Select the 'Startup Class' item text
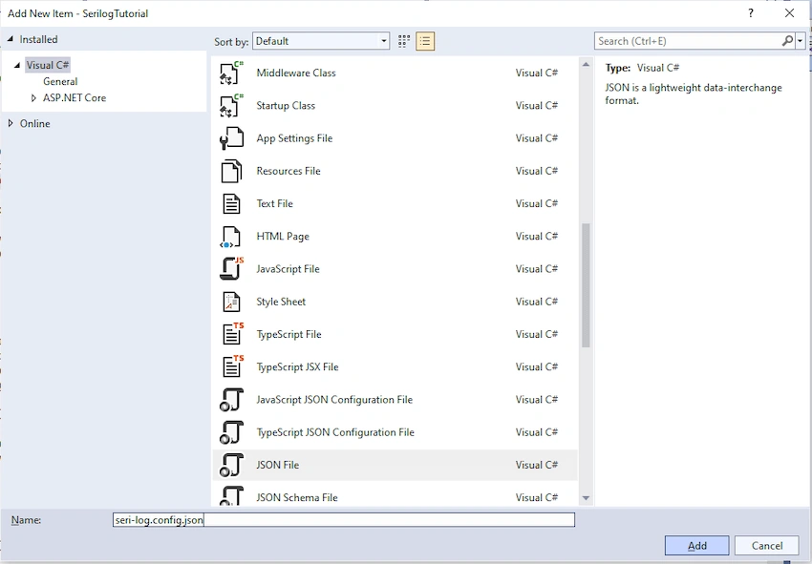Viewport: 812px width, 564px height. (286, 106)
